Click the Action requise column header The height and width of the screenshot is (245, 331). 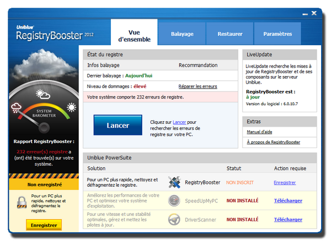[x=290, y=168]
